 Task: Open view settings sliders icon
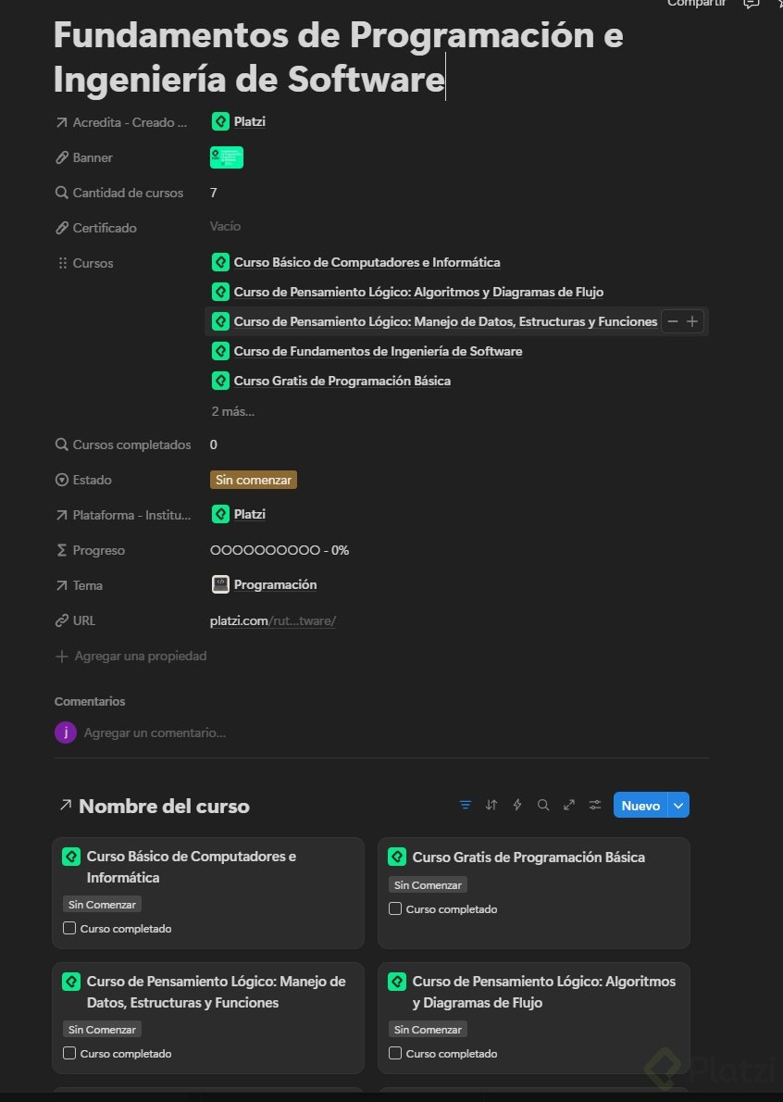click(595, 805)
